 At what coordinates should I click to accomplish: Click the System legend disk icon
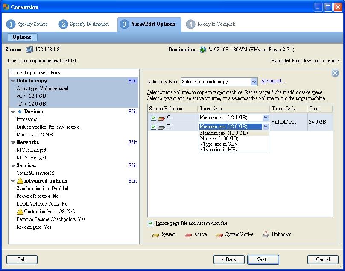(155, 235)
